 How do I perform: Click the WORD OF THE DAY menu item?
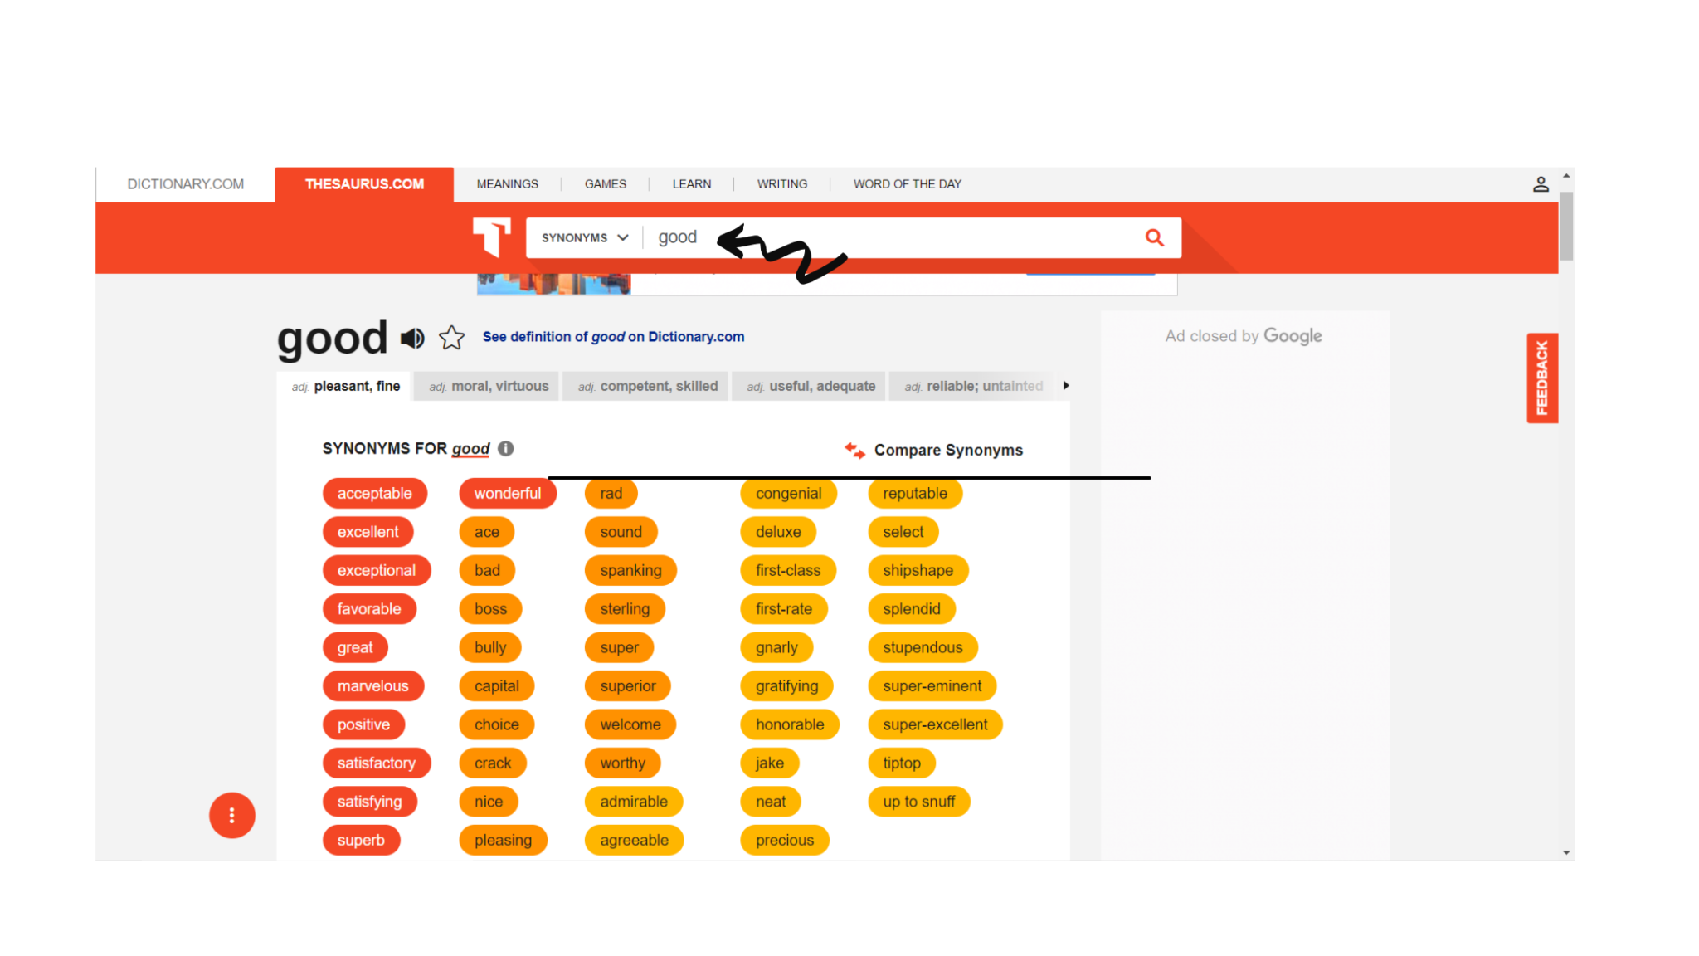(x=907, y=183)
